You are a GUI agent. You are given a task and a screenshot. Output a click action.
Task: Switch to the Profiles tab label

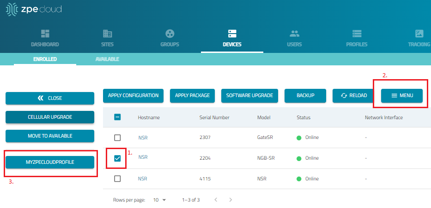[x=357, y=44]
